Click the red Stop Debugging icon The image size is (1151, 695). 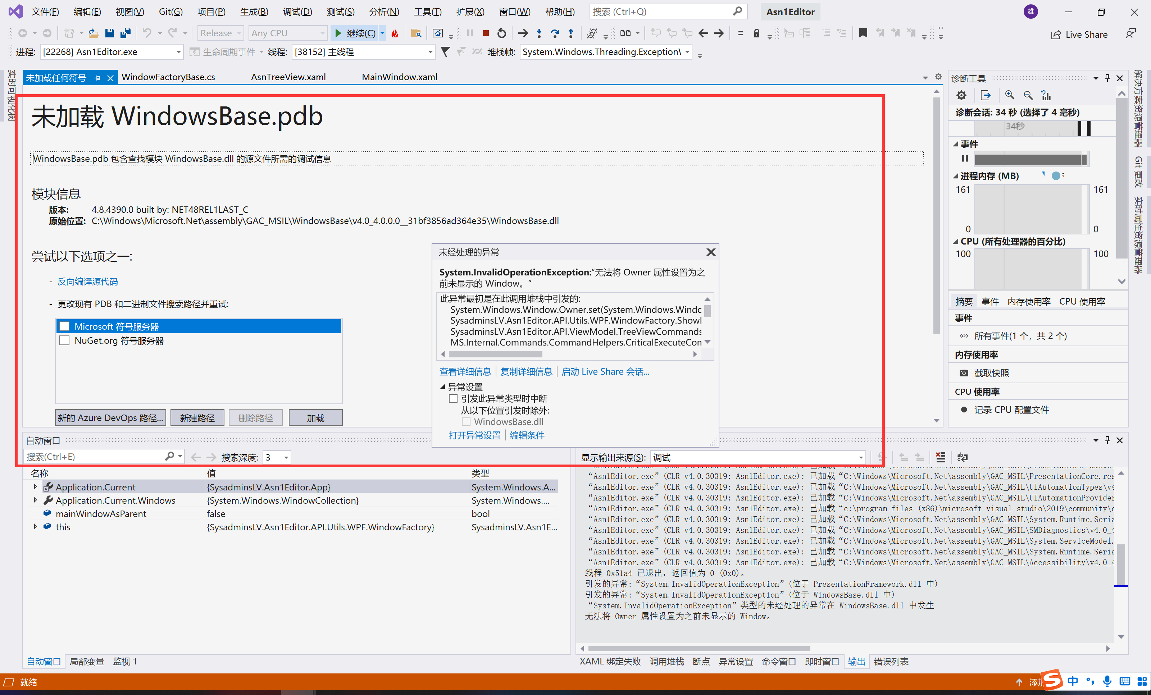click(486, 33)
